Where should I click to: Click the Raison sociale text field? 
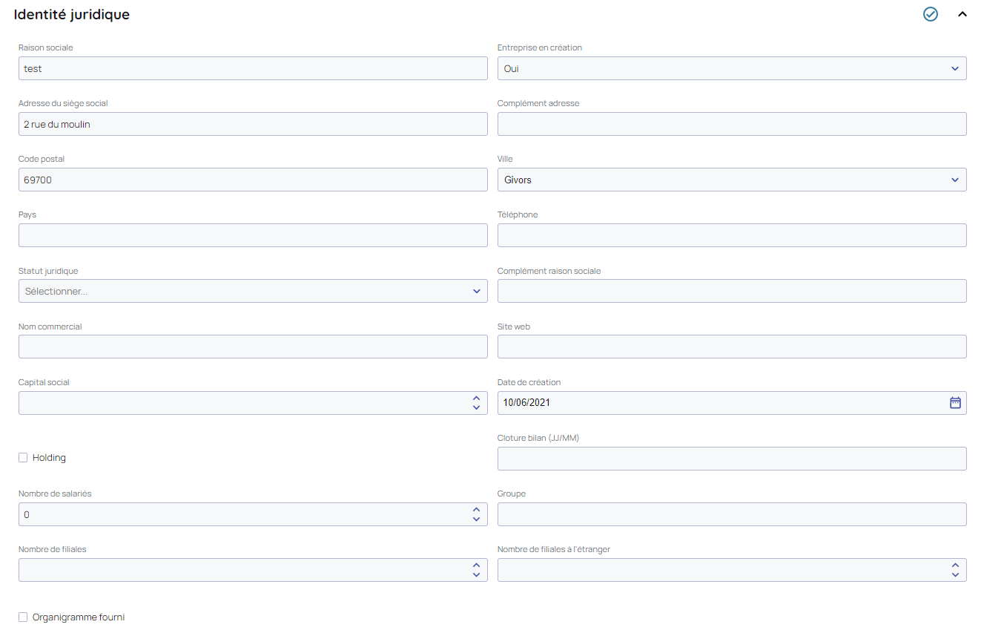tap(252, 68)
